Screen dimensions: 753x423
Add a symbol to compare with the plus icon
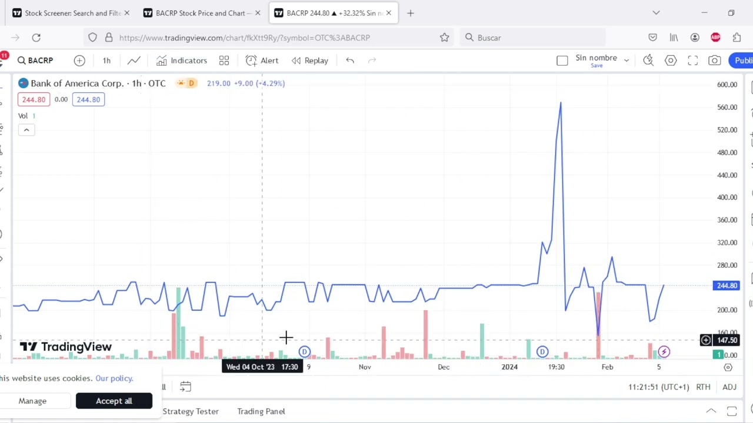(79, 61)
